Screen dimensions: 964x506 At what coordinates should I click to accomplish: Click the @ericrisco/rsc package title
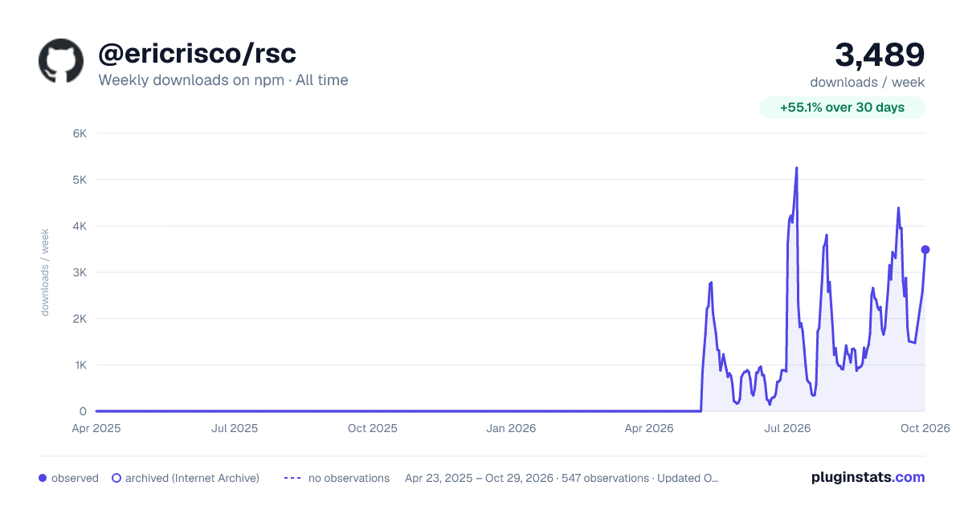(197, 53)
